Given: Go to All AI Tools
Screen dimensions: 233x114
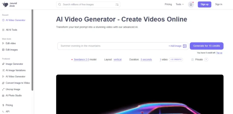Looking at the screenshot, I should coord(12,30).
